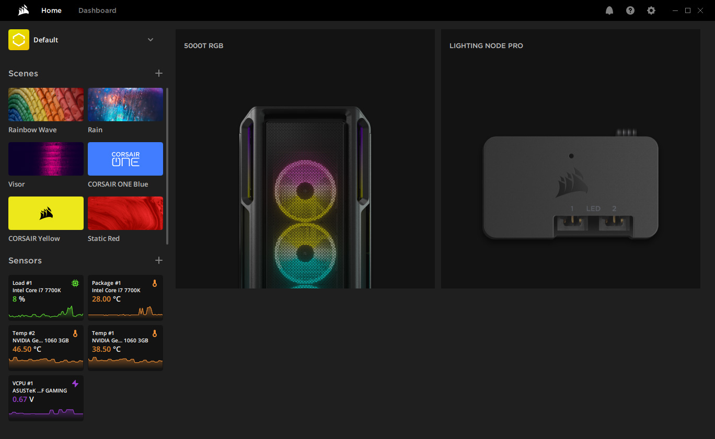Click the purple lightning icon on VCPU #1

pyautogui.click(x=75, y=384)
